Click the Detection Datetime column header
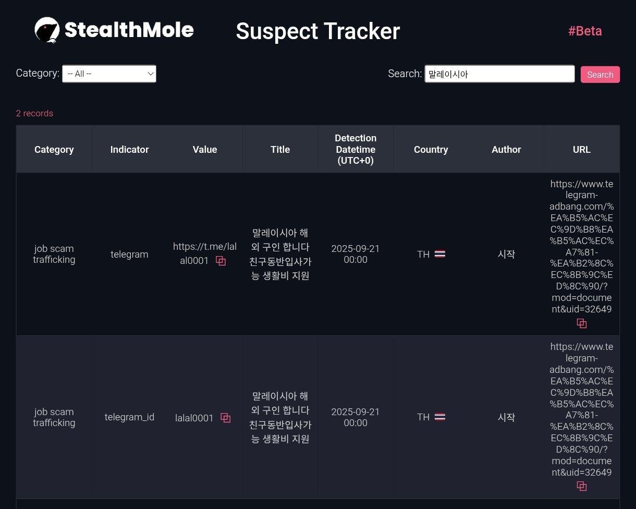Image resolution: width=636 pixels, height=509 pixels. pos(356,150)
